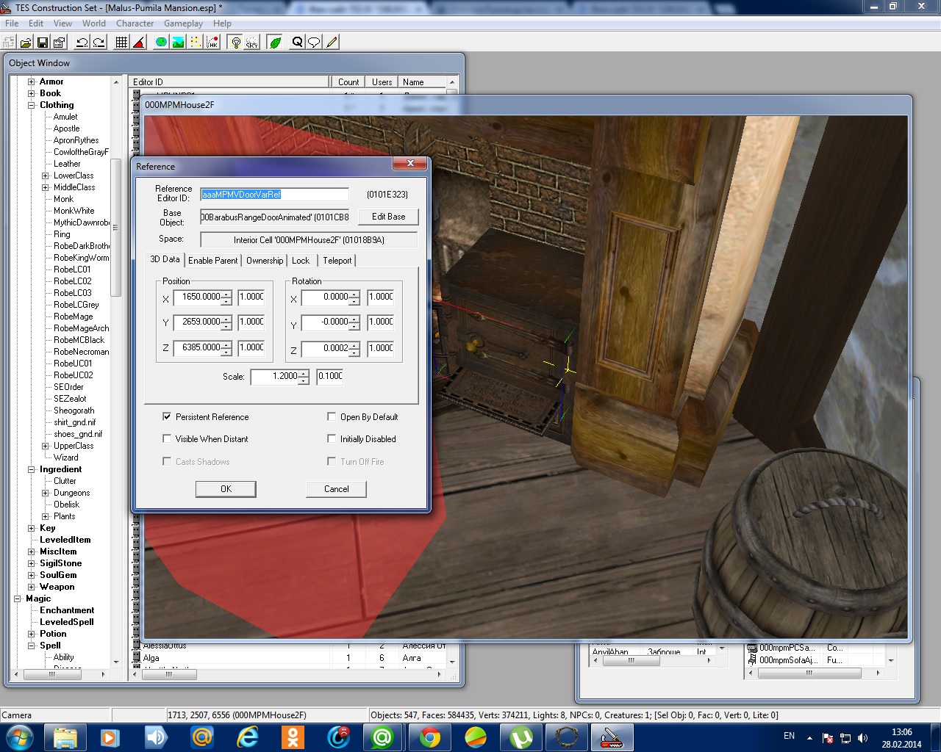Image resolution: width=941 pixels, height=752 pixels.
Task: Open the Character menu
Action: point(135,23)
